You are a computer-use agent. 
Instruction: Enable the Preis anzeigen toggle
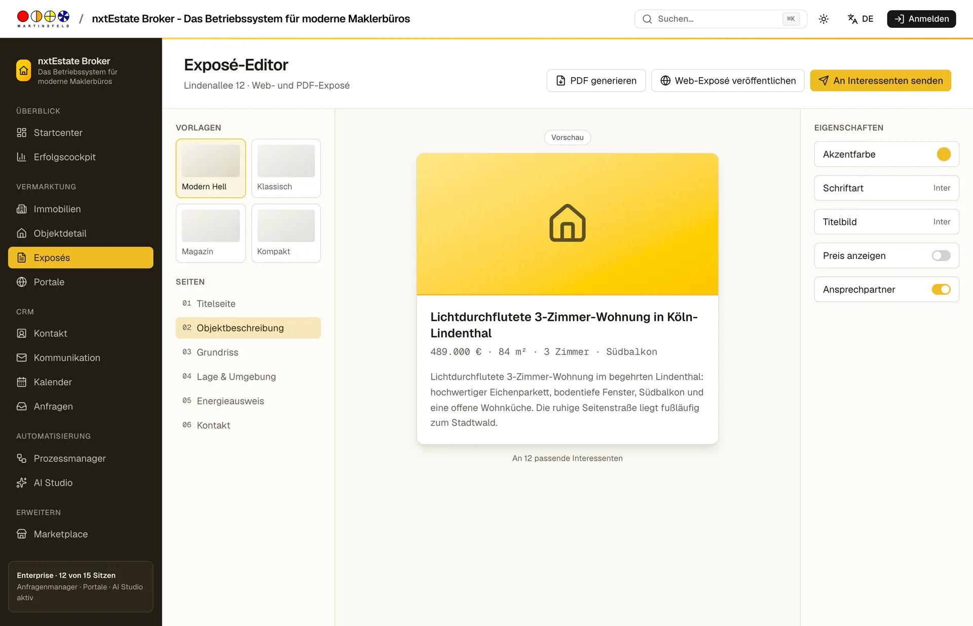pyautogui.click(x=941, y=256)
